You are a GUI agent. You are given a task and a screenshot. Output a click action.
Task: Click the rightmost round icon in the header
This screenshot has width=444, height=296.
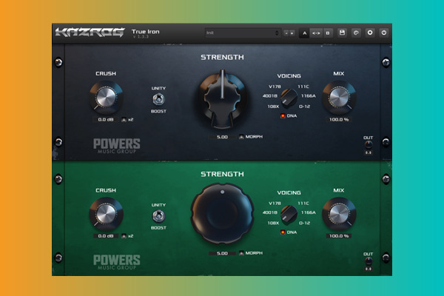coord(383,33)
